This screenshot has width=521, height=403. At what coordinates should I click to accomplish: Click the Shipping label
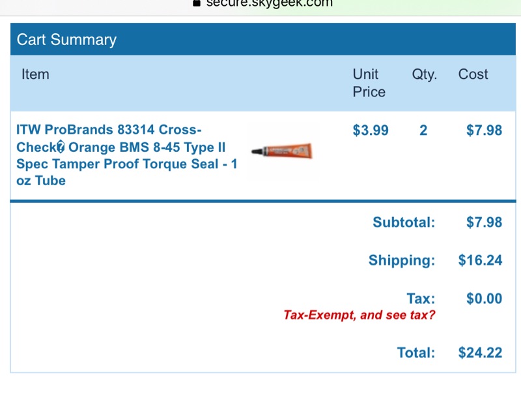click(x=401, y=260)
